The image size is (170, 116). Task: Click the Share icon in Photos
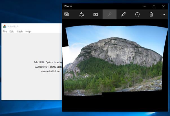pos(81,14)
